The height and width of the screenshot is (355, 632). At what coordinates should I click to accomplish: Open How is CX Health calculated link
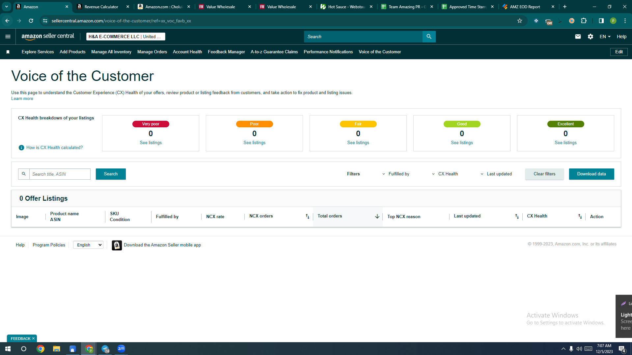click(x=54, y=148)
